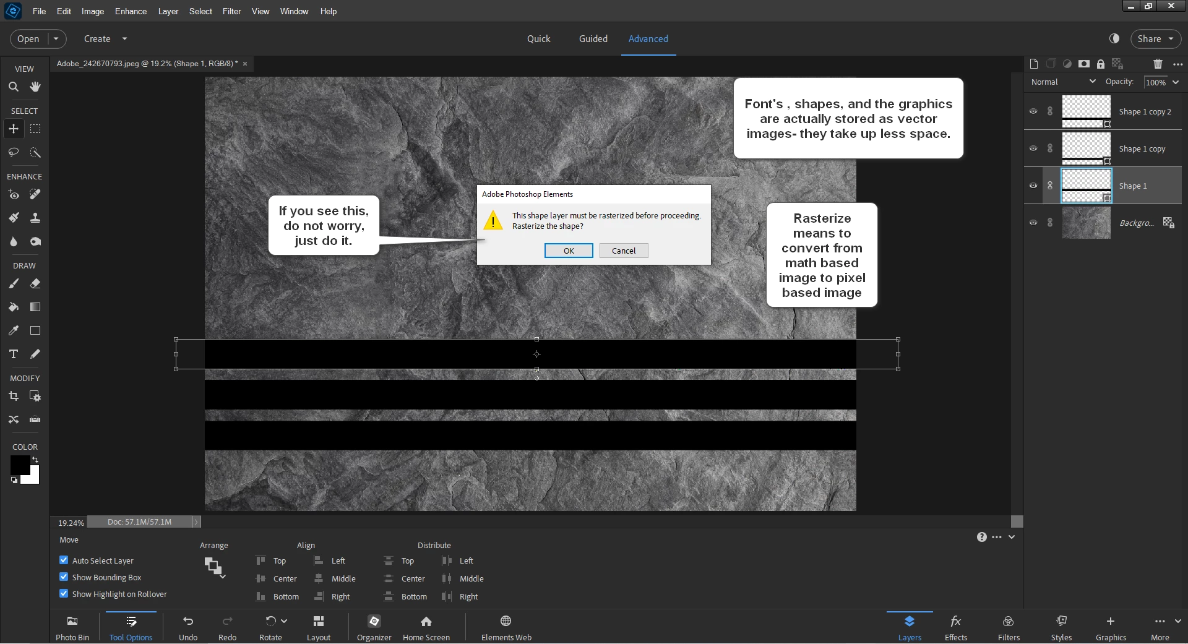
Task: Swap foreground and background colors
Action: tap(35, 459)
